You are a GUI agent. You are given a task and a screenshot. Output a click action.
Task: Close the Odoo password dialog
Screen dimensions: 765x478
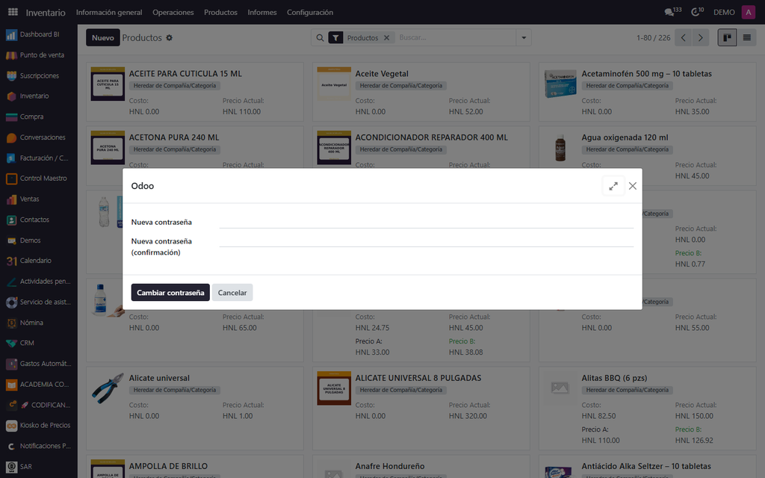coord(633,186)
